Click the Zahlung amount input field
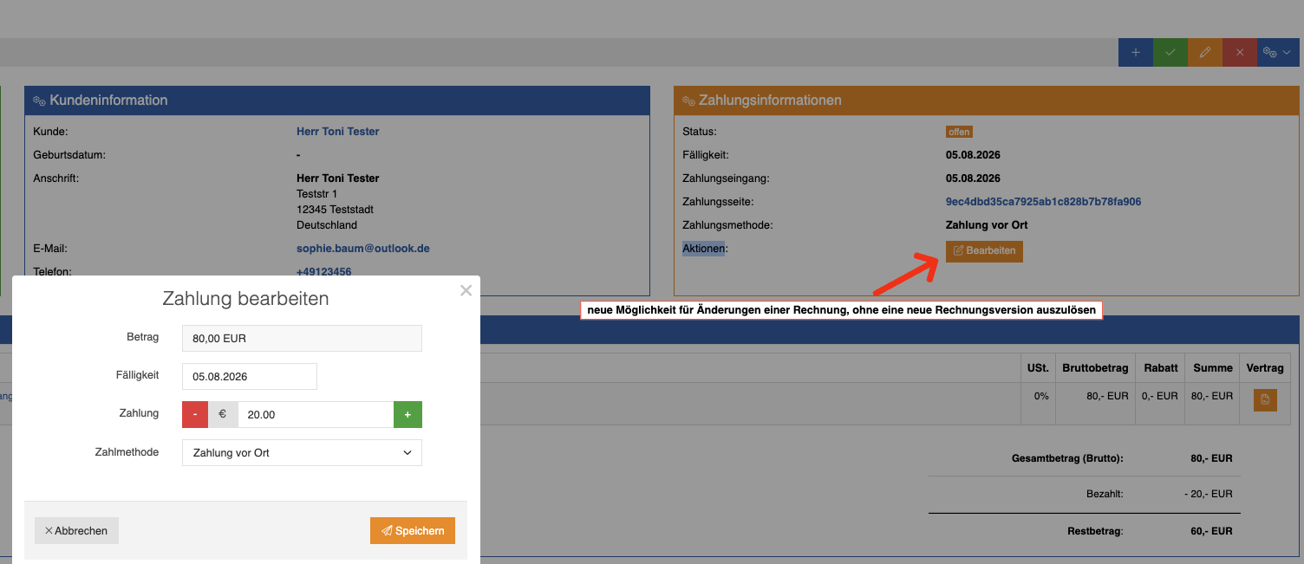The image size is (1304, 564). coord(316,415)
